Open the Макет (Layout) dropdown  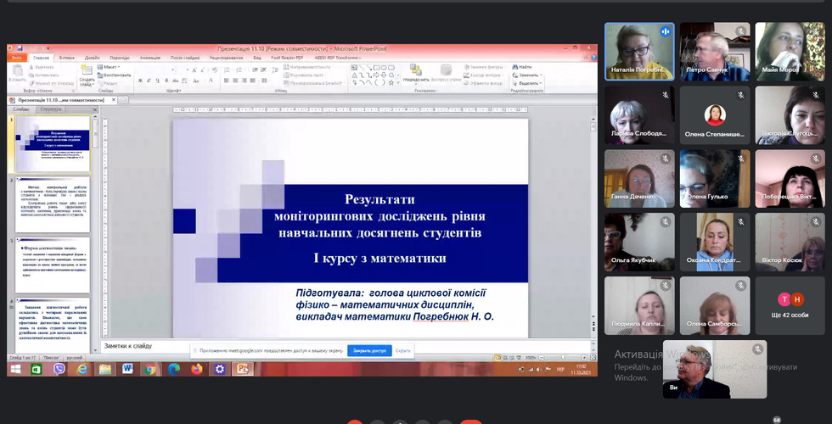pyautogui.click(x=109, y=67)
